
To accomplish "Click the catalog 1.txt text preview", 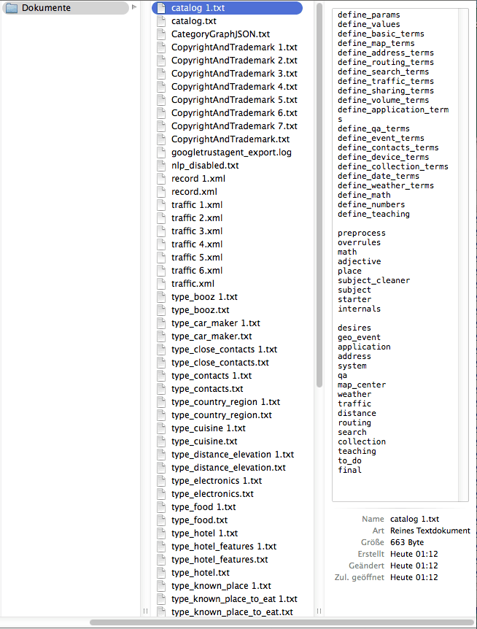I will 400,255.
